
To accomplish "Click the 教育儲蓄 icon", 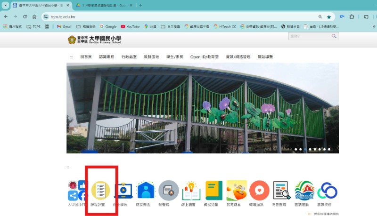I will point(237,191).
